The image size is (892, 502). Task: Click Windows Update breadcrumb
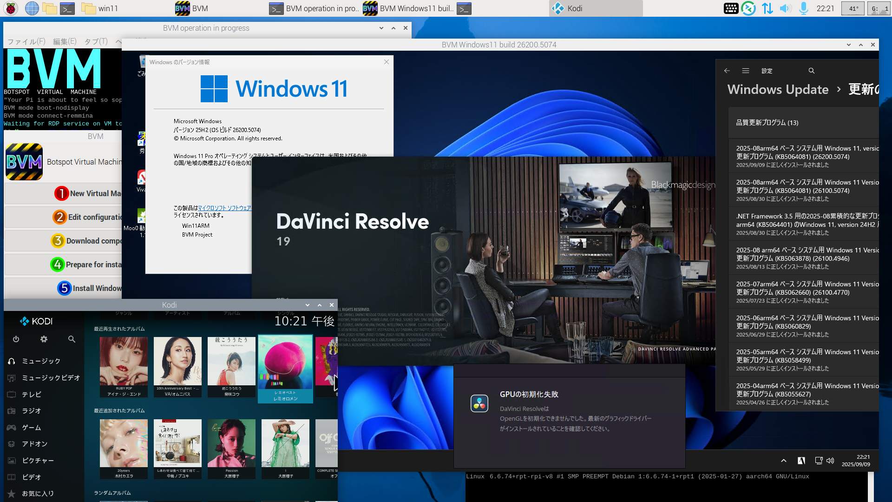778,89
